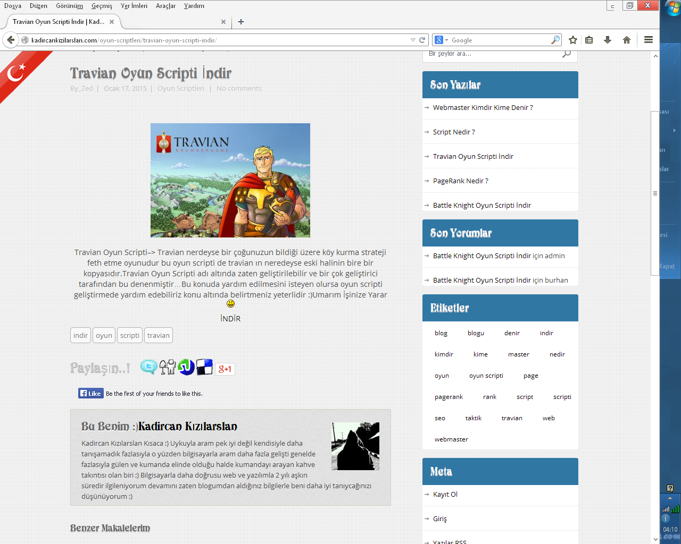Click the 'Oyun Scriptleri' category link
681x544 pixels.
181,88
